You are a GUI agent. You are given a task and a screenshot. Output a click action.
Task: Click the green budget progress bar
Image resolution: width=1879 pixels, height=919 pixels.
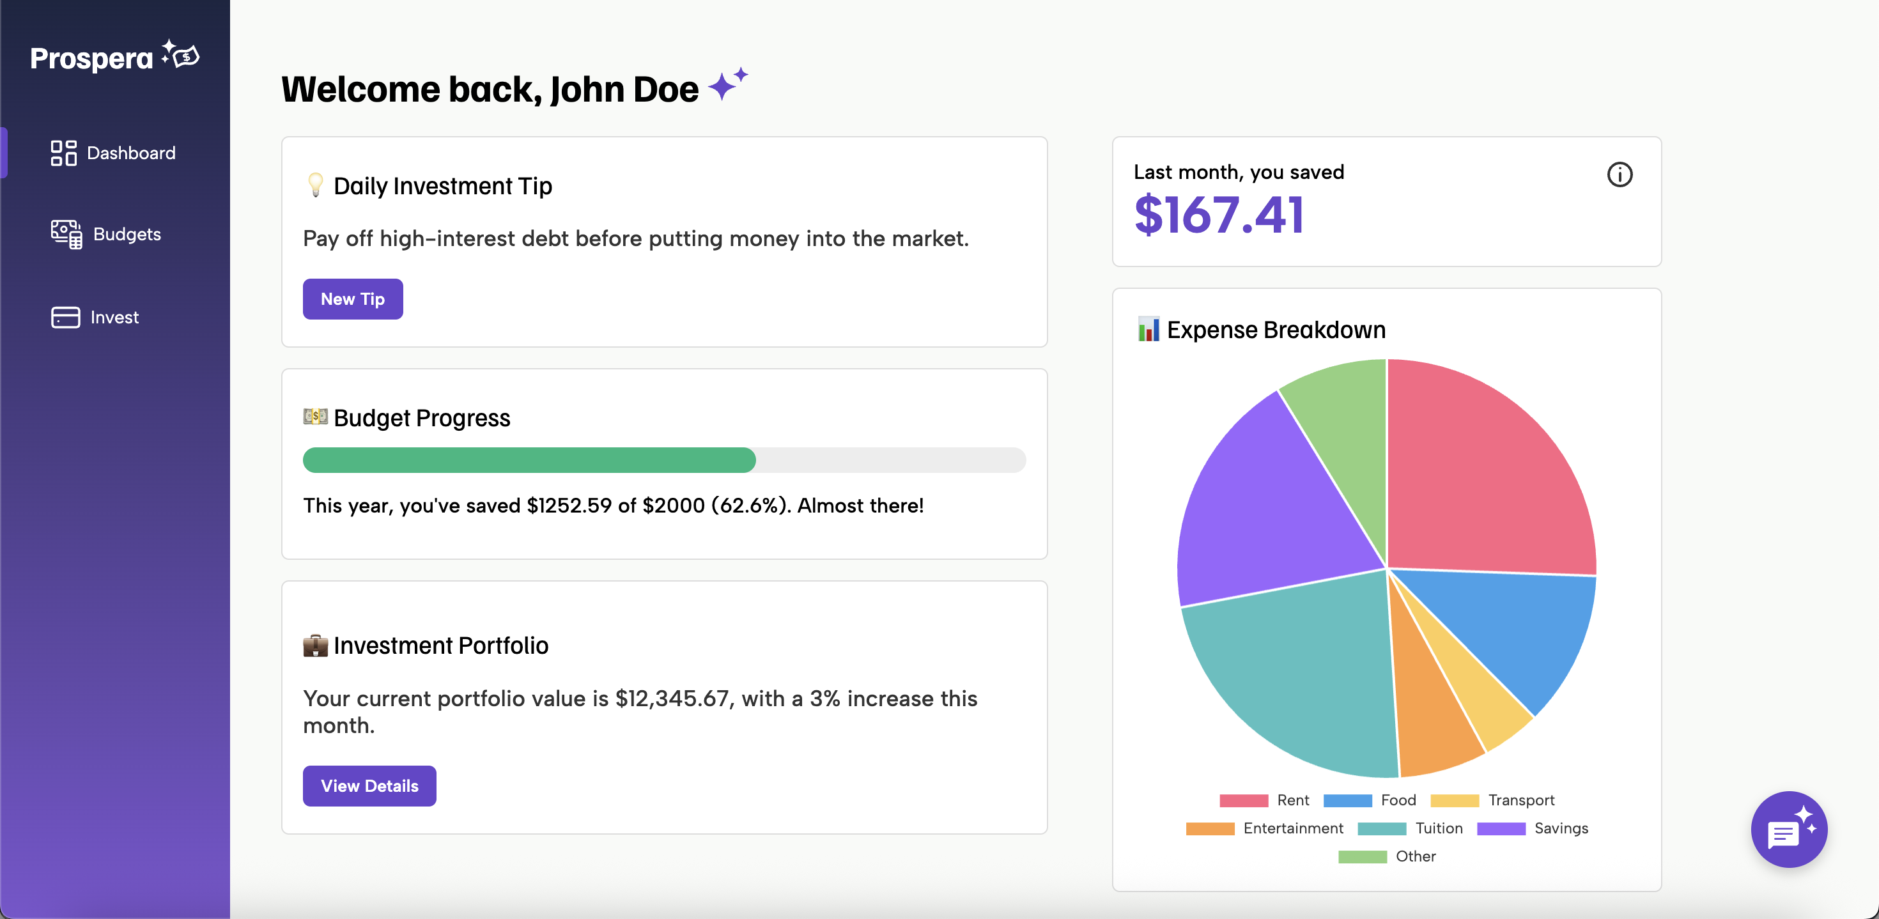tap(529, 460)
